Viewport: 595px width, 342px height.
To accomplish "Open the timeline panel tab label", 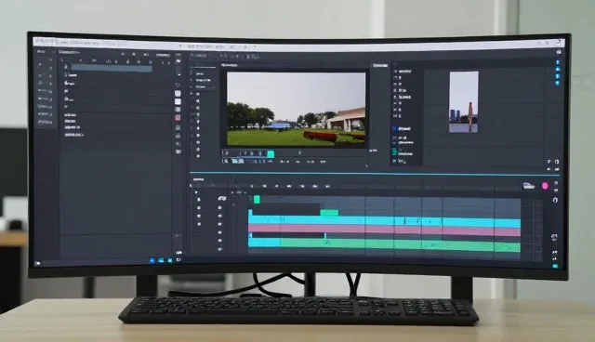I will [x=198, y=179].
